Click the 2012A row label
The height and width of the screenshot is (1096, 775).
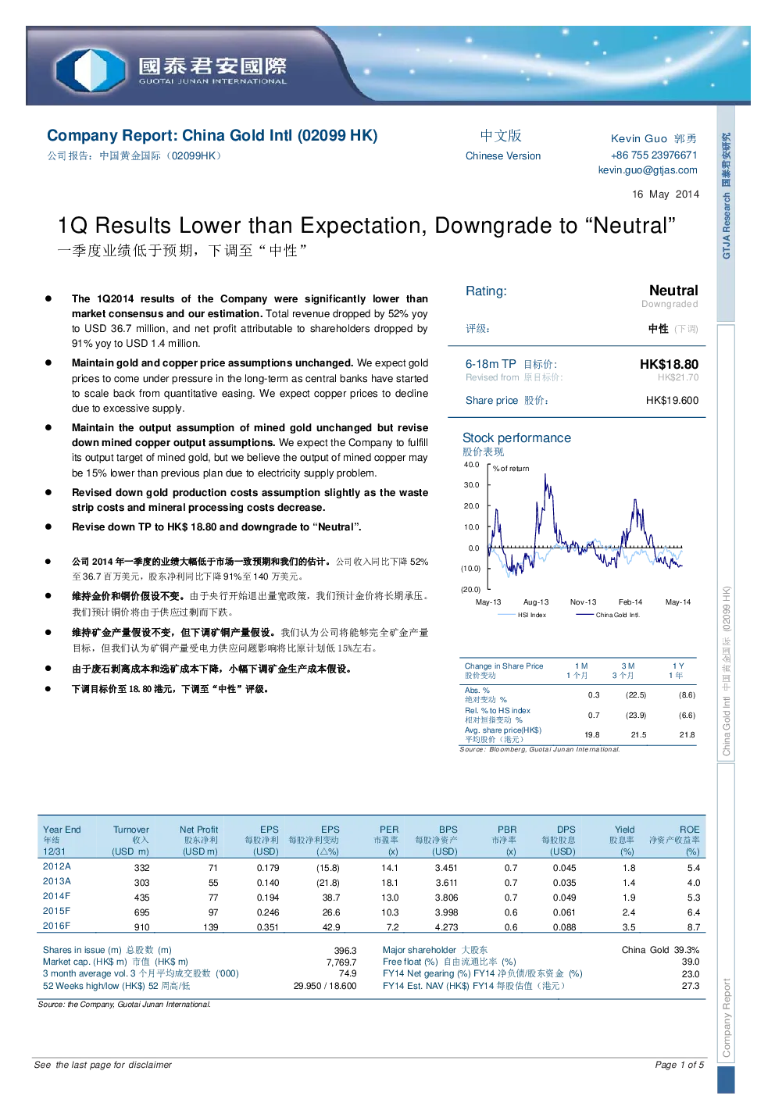tap(57, 866)
